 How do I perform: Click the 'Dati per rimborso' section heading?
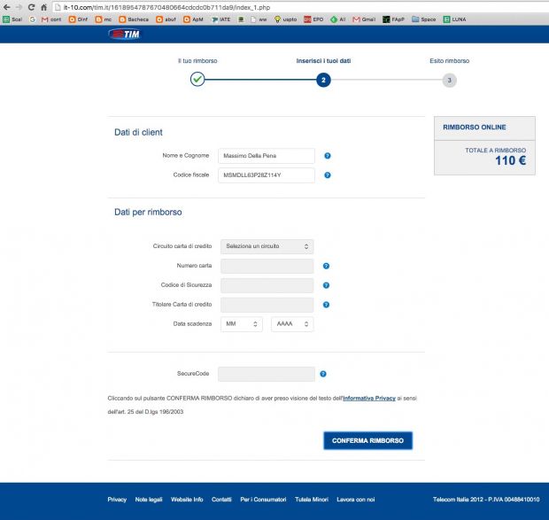[x=148, y=213]
